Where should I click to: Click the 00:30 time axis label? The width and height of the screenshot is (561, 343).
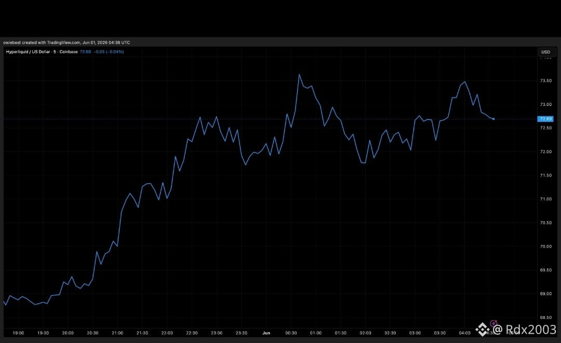291,333
